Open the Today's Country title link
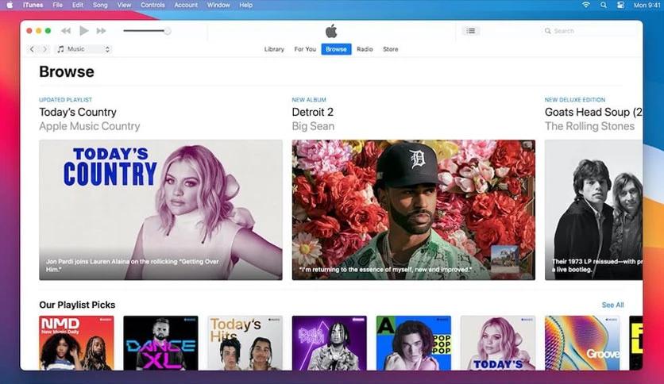 click(78, 112)
